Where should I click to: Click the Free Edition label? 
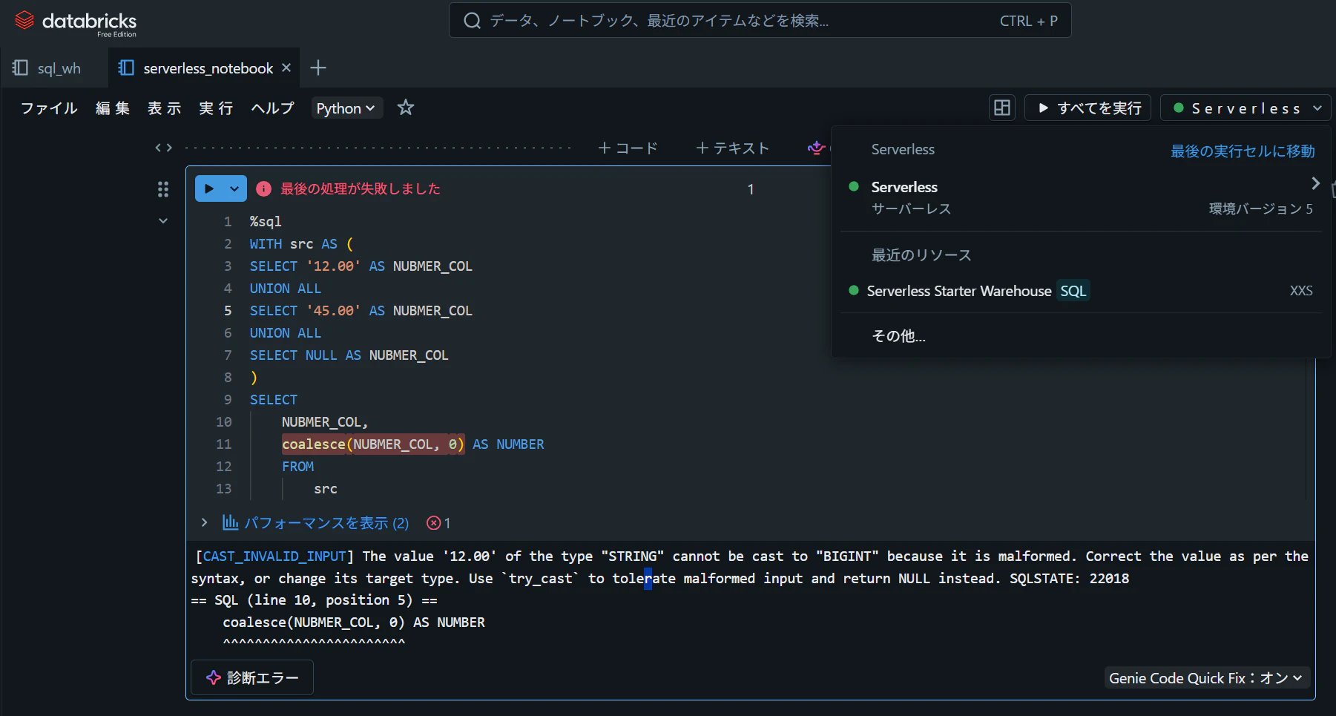point(116,35)
